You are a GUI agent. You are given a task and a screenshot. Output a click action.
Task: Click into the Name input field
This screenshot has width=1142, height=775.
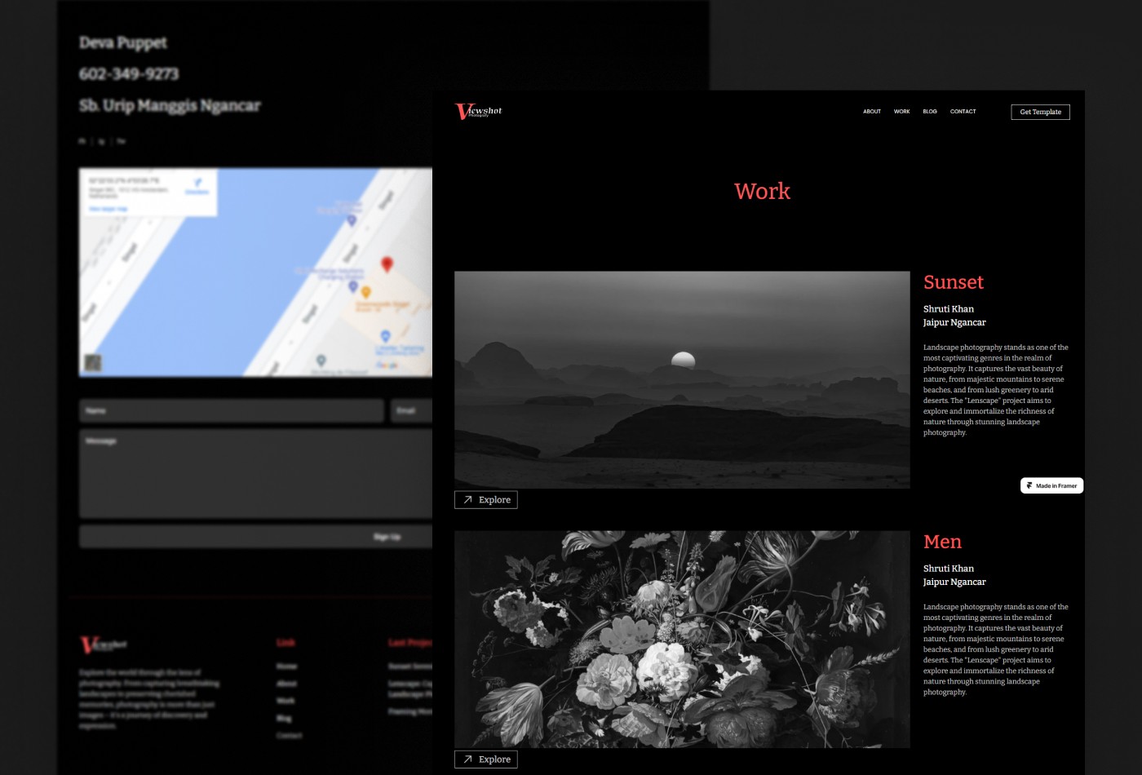tap(231, 410)
